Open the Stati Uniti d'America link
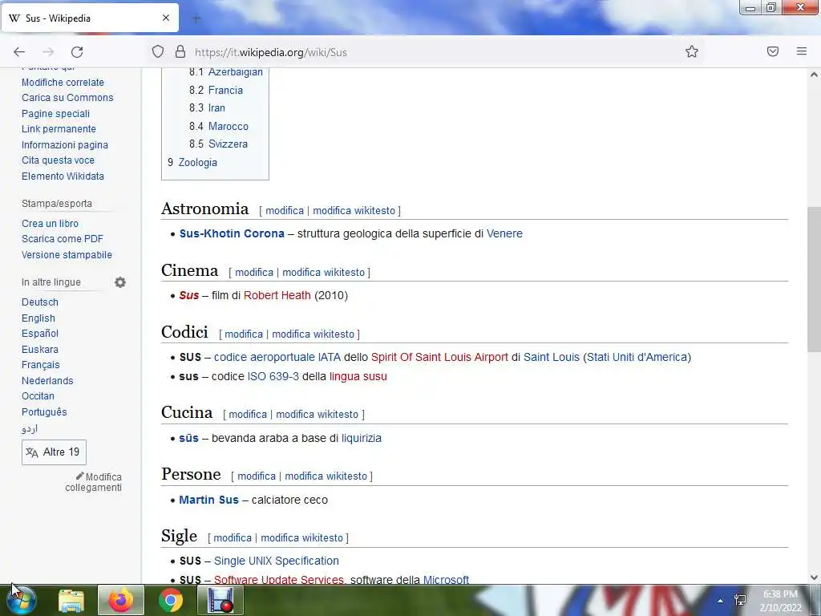 pos(637,357)
